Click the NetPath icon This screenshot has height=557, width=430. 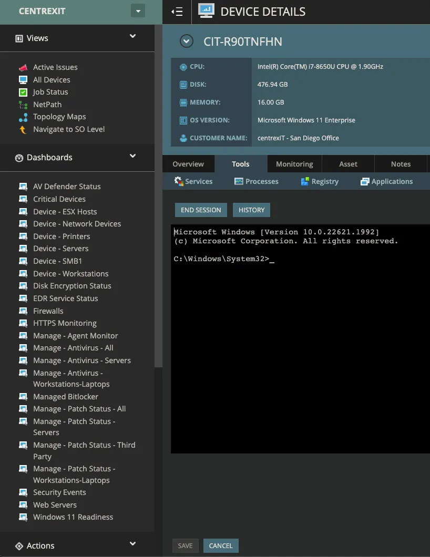click(x=23, y=105)
